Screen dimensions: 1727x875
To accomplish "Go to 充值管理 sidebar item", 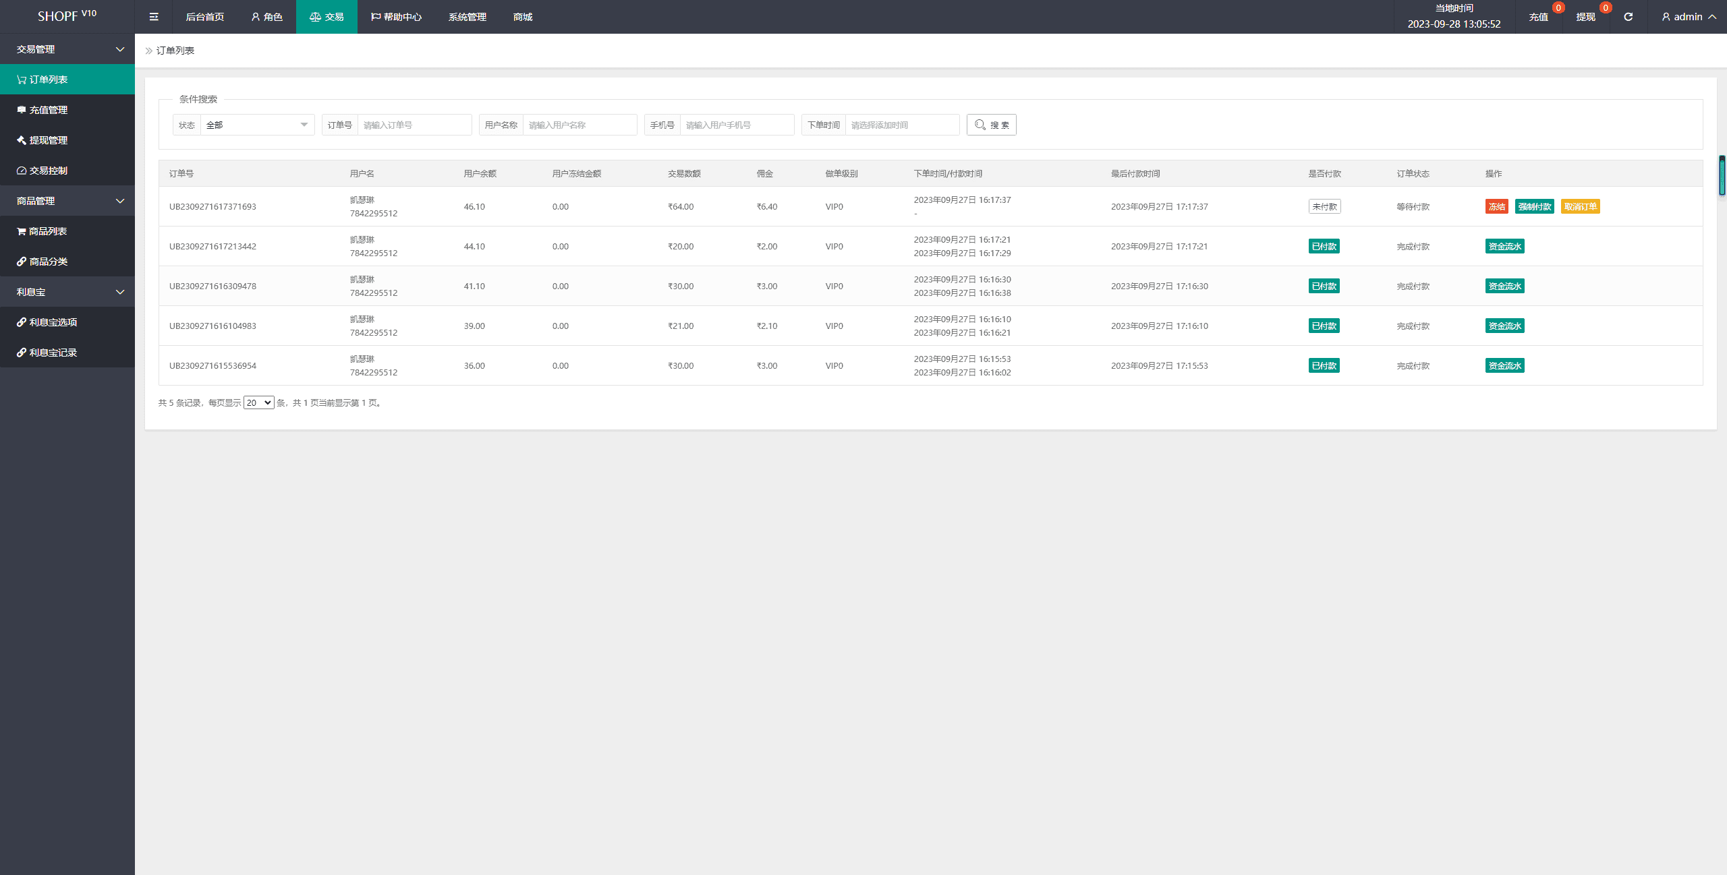I will [49, 110].
